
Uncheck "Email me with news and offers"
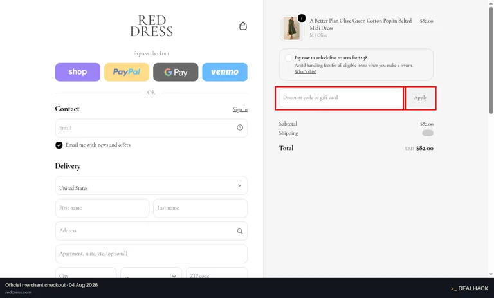59,145
